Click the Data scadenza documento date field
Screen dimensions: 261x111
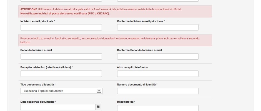pos(58,107)
